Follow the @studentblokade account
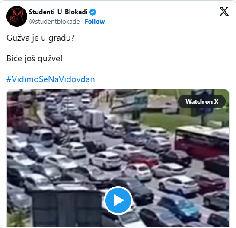The height and width of the screenshot is (228, 236). tap(95, 22)
